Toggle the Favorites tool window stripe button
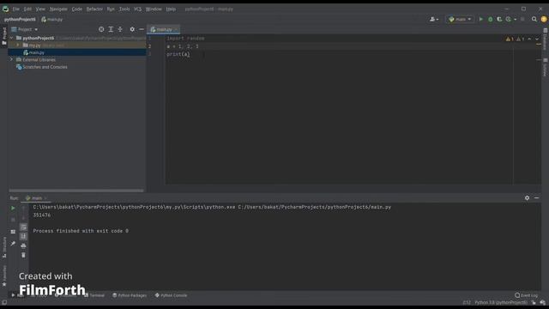The width and height of the screenshot is (549, 309). [x=4, y=276]
